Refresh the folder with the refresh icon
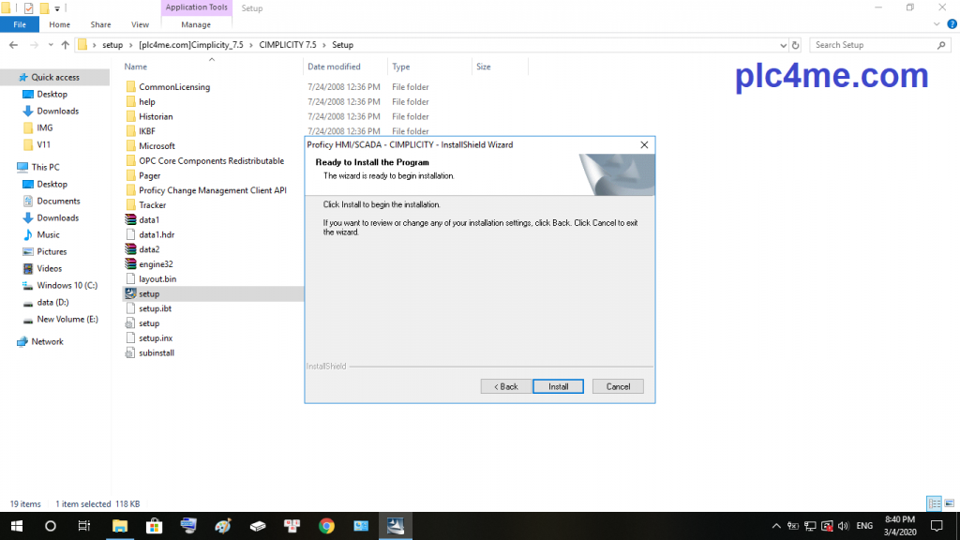Viewport: 960px width, 540px height. [796, 45]
